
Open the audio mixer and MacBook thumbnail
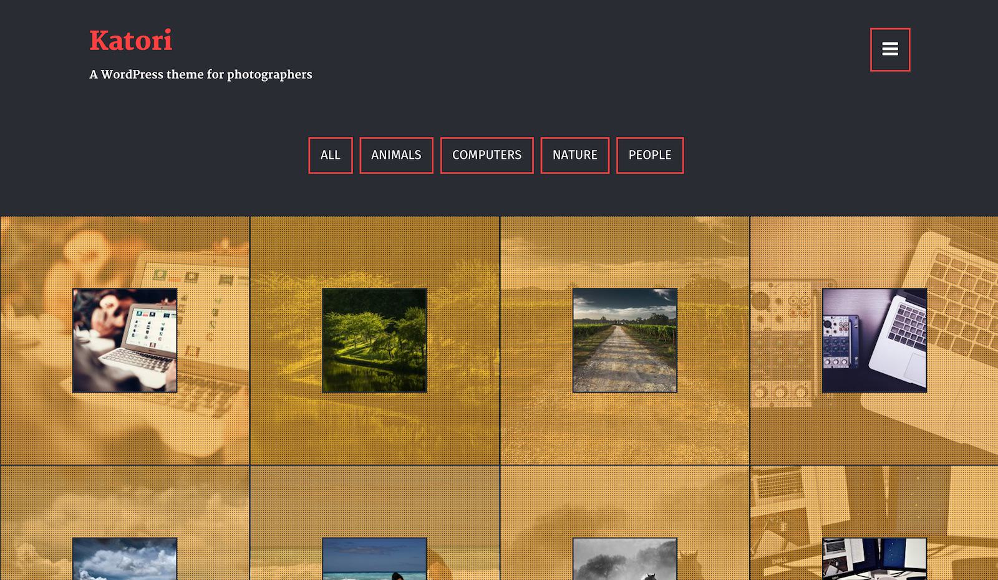point(874,340)
